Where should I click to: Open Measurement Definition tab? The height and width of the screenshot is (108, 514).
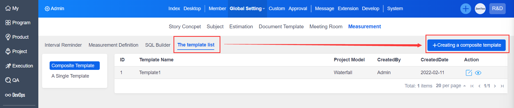click(x=113, y=45)
